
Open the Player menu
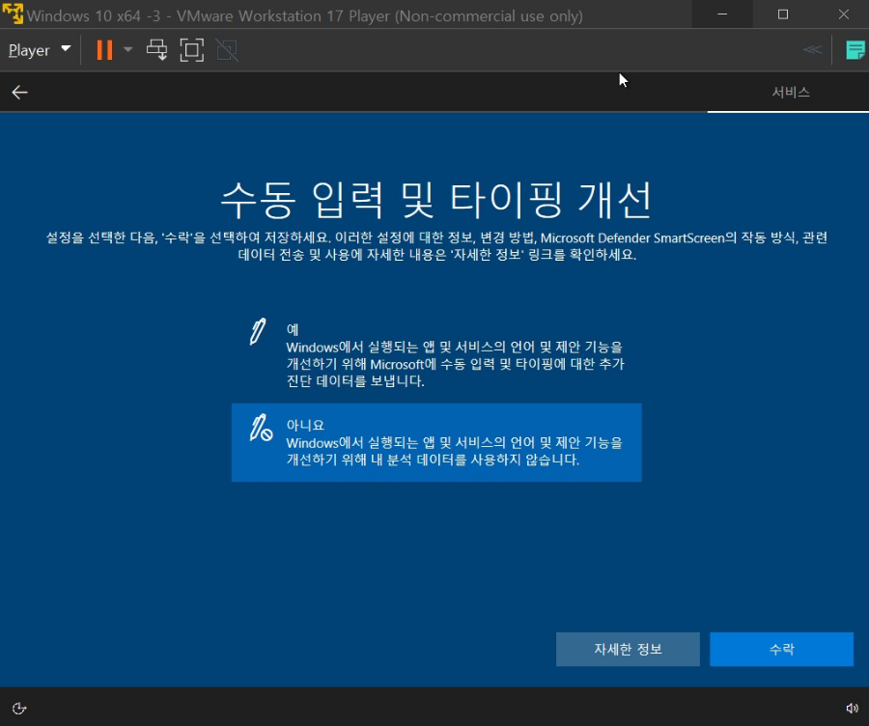pyautogui.click(x=39, y=50)
